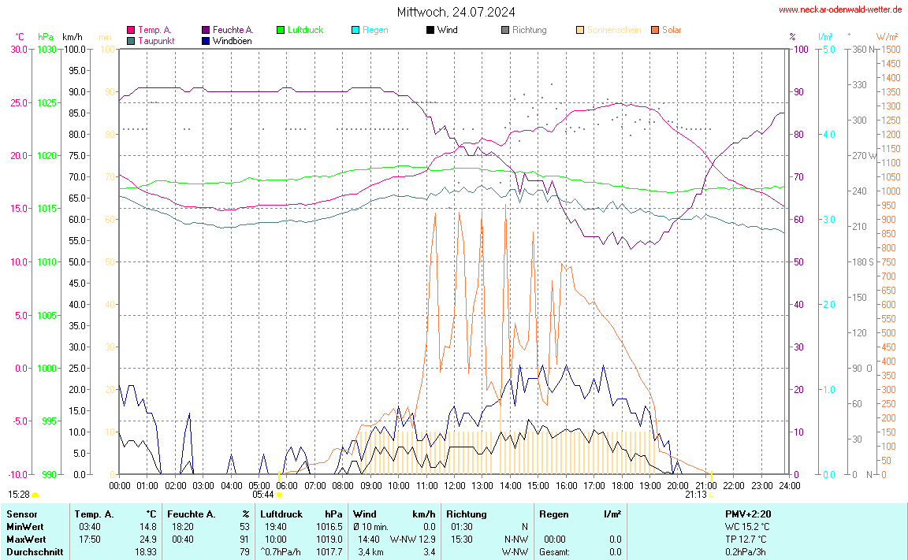908x560 pixels.
Task: Click the Sonnenschein legend square
Action: [x=580, y=30]
